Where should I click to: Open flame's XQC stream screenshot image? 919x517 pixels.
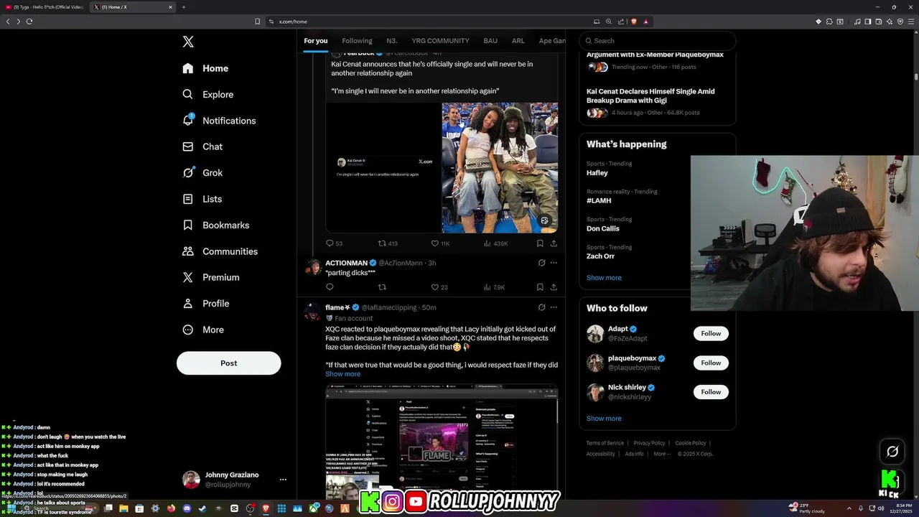[442, 442]
